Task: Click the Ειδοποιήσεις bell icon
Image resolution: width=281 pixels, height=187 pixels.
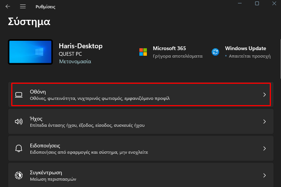Action: [19, 148]
